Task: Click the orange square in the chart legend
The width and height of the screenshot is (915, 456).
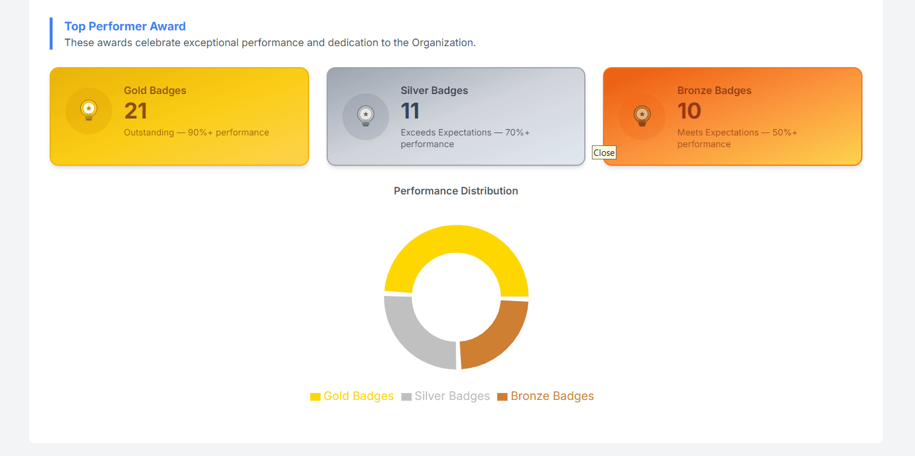Action: pyautogui.click(x=501, y=396)
